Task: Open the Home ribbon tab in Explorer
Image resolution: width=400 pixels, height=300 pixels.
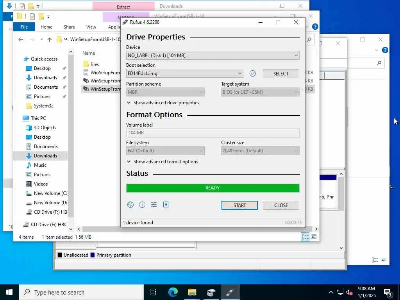Action: tap(46, 27)
